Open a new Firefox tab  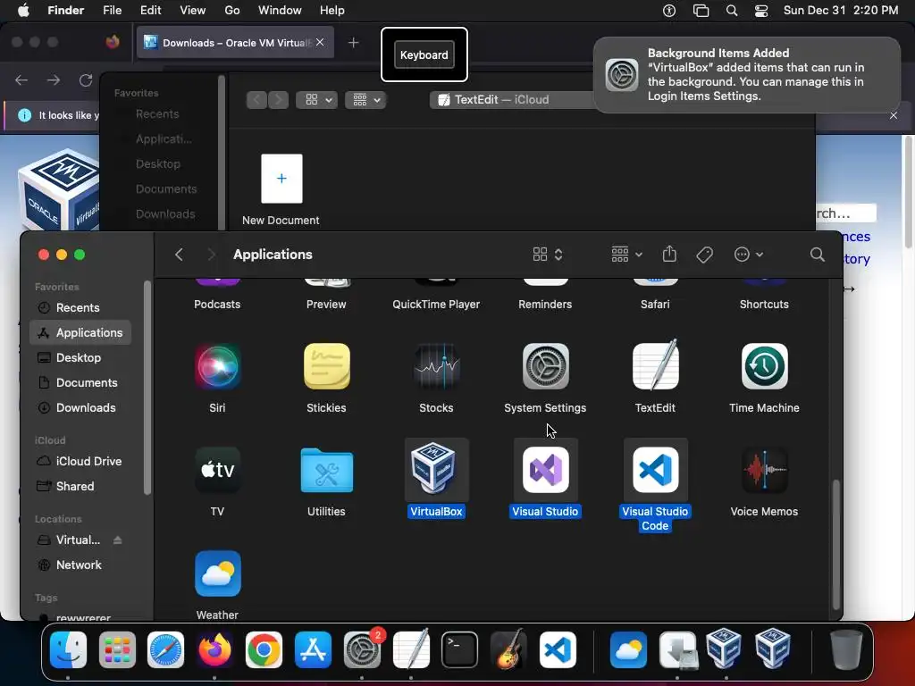(353, 43)
